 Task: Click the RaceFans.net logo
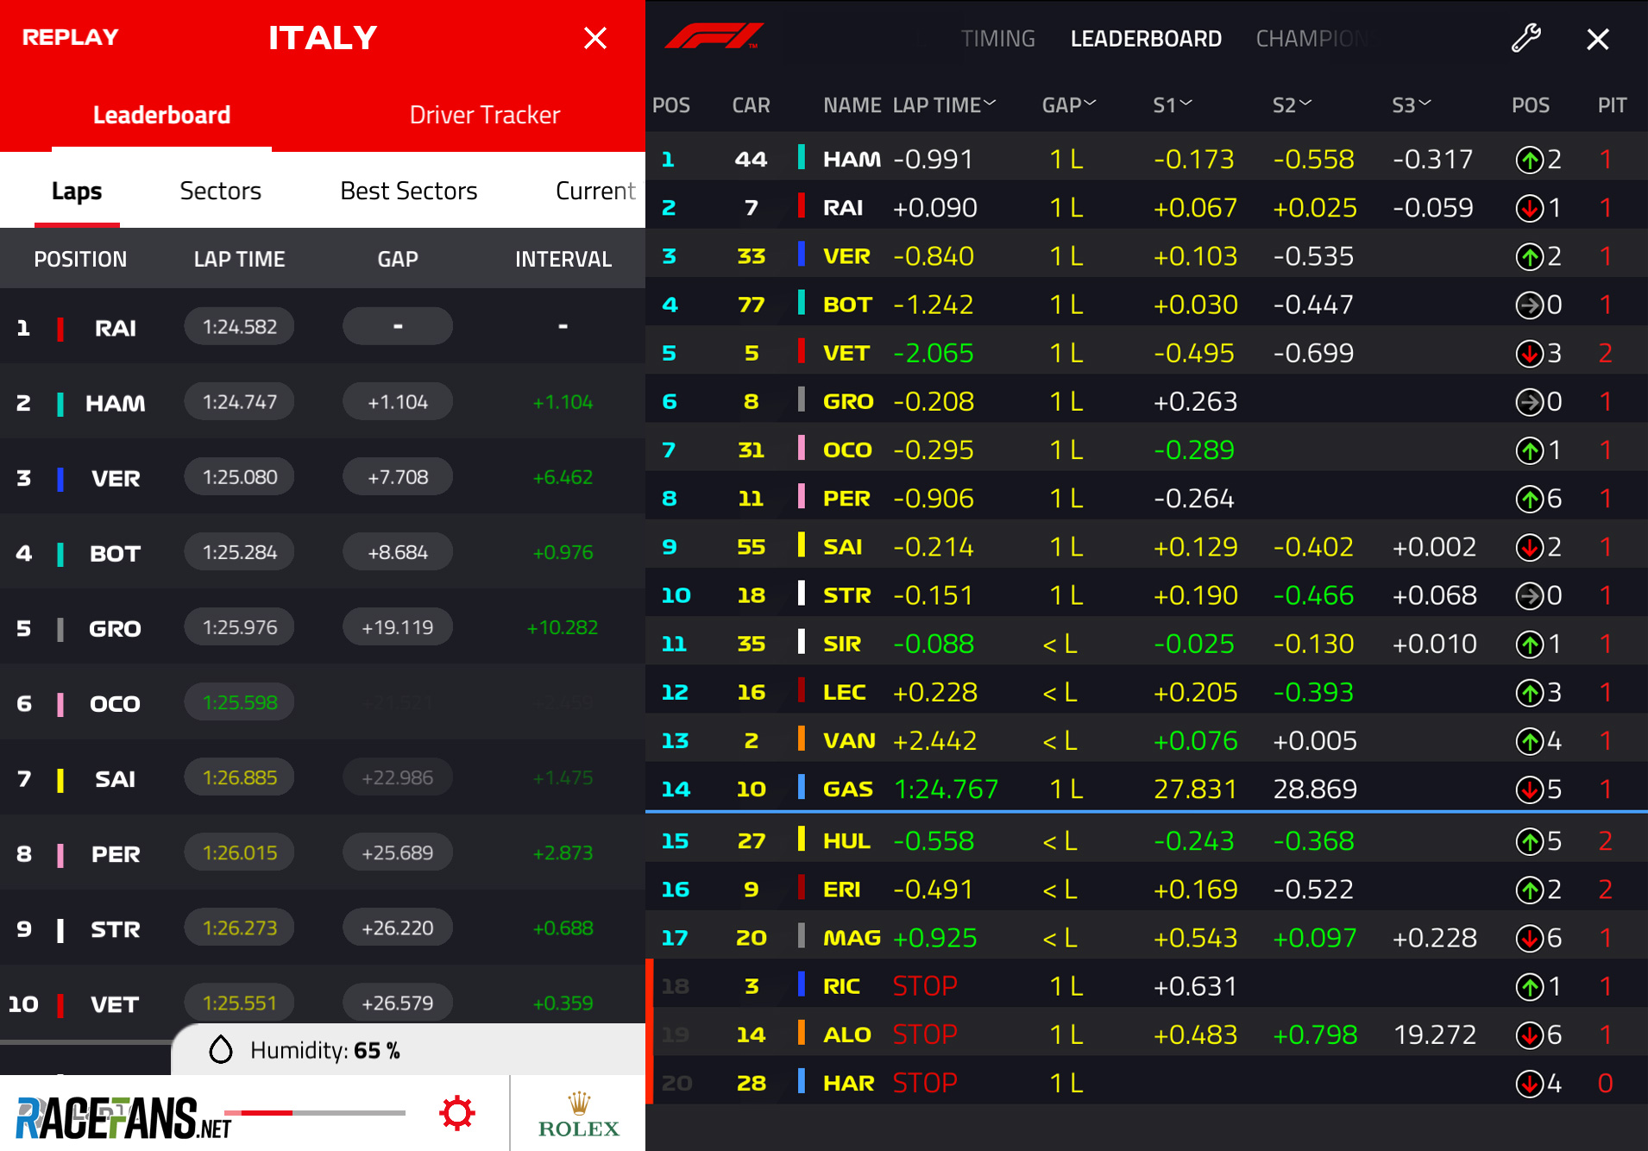123,1118
